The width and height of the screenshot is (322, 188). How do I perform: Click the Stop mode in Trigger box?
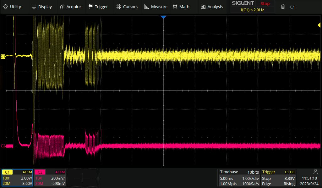266,178
